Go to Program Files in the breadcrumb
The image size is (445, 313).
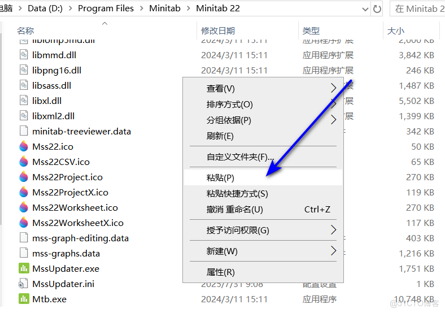(x=106, y=8)
